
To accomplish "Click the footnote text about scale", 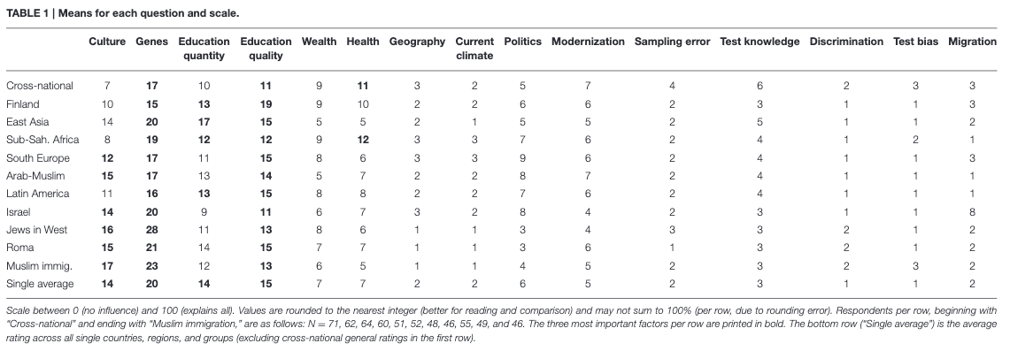I will pyautogui.click(x=501, y=324).
